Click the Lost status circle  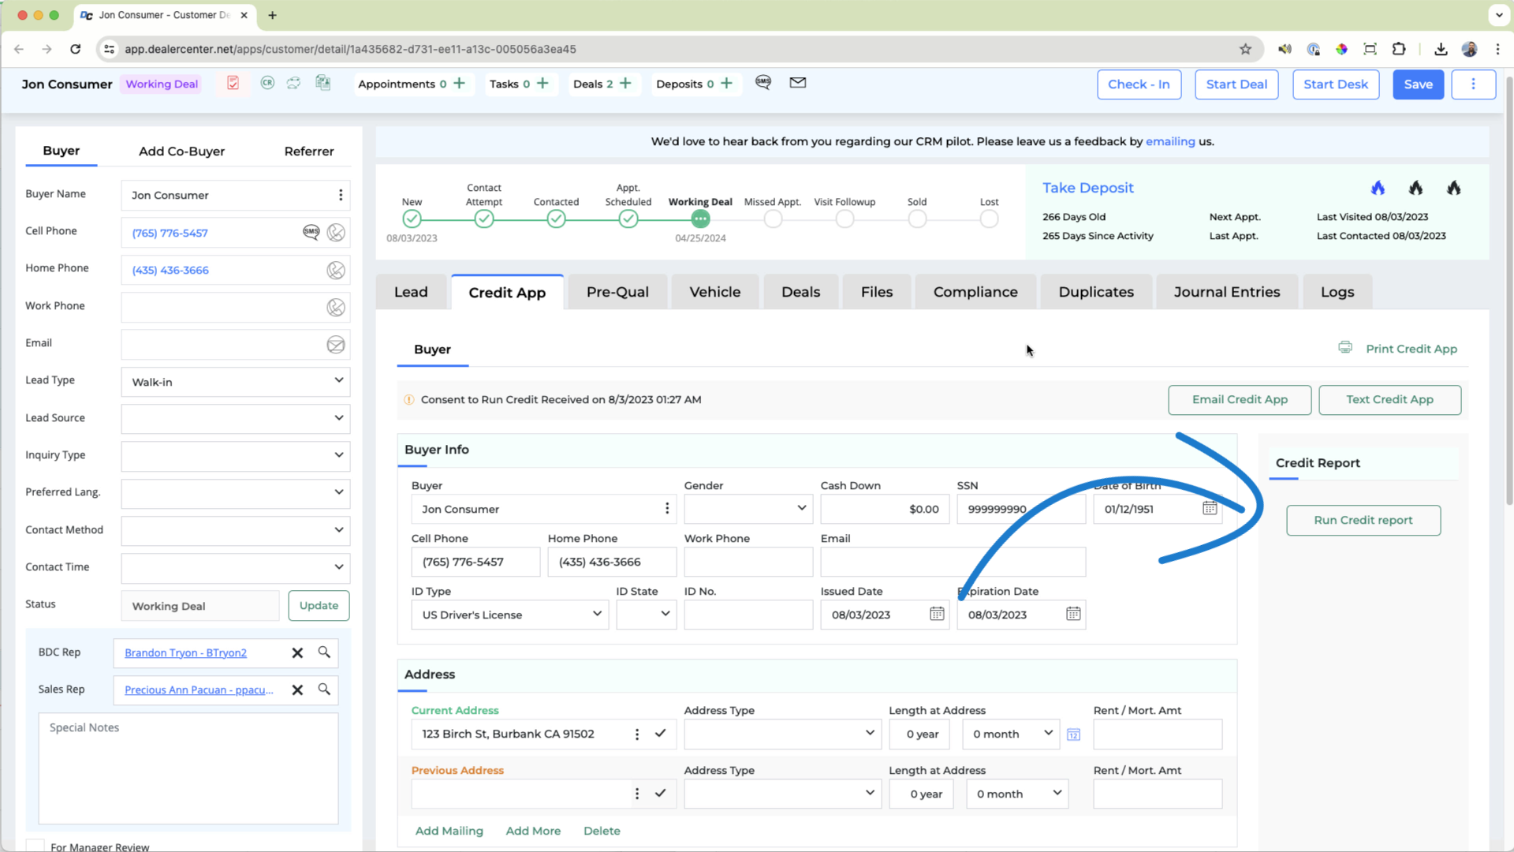tap(989, 219)
